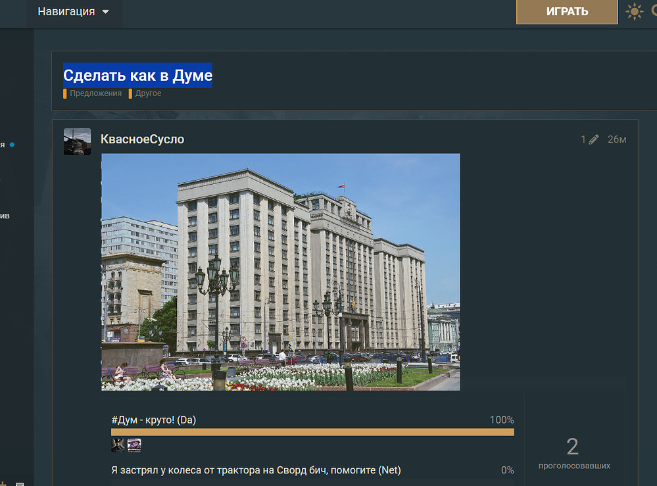
Task: Toggle the sun light theme icon
Action: [x=635, y=11]
